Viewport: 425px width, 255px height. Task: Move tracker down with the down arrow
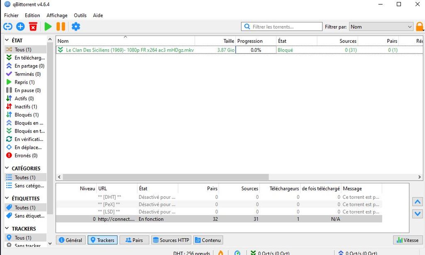[x=418, y=214]
